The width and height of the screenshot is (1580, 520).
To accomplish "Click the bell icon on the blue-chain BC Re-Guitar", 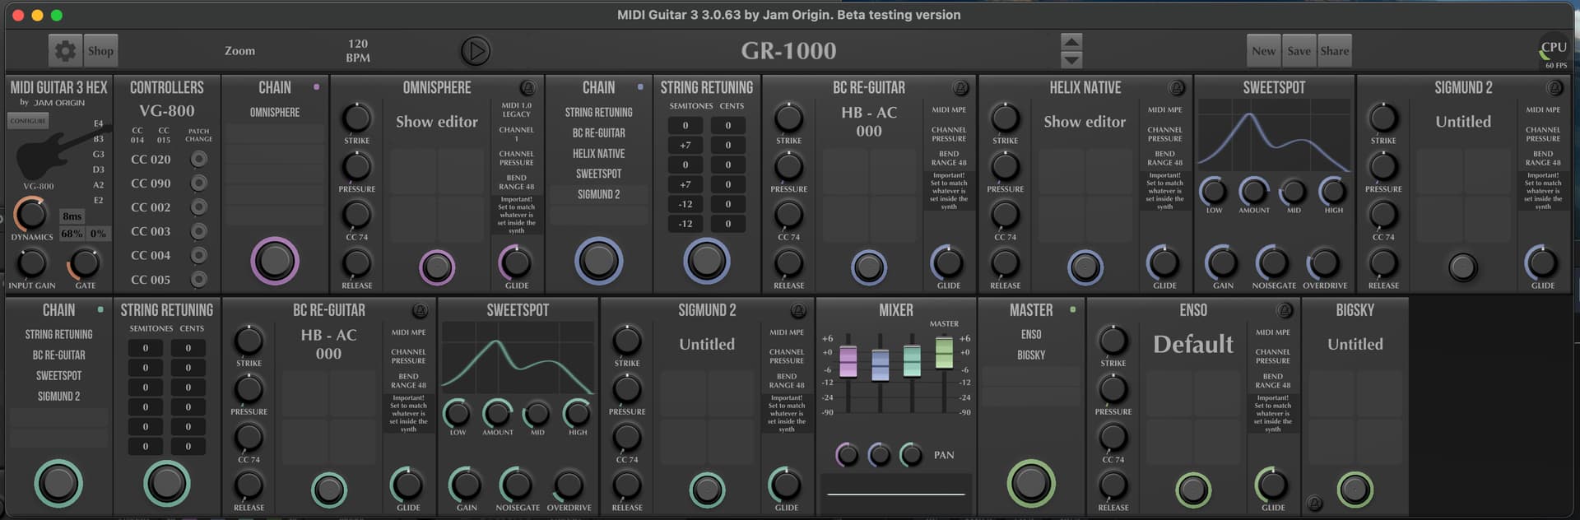I will click(960, 87).
